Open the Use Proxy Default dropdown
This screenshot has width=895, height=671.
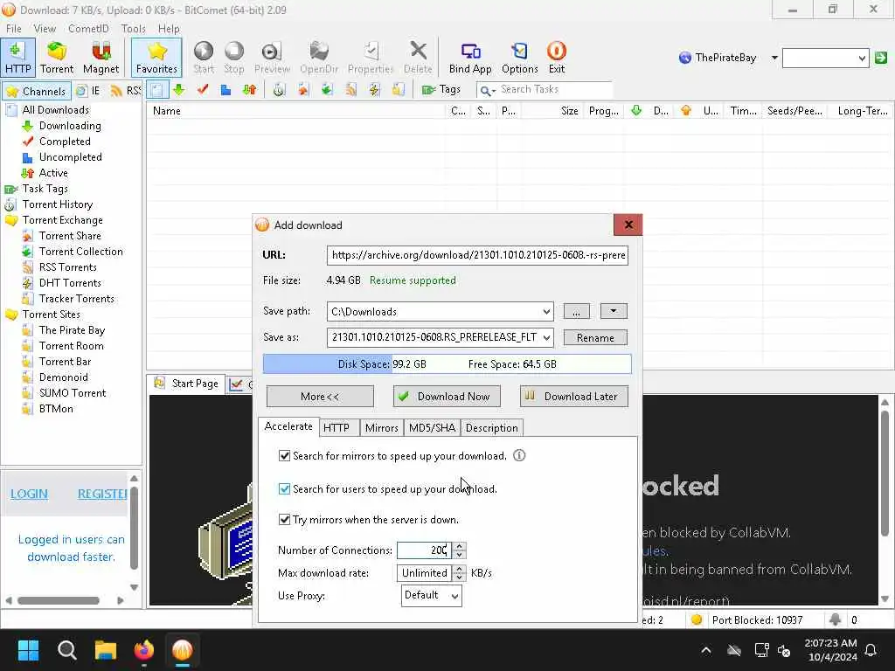(431, 596)
